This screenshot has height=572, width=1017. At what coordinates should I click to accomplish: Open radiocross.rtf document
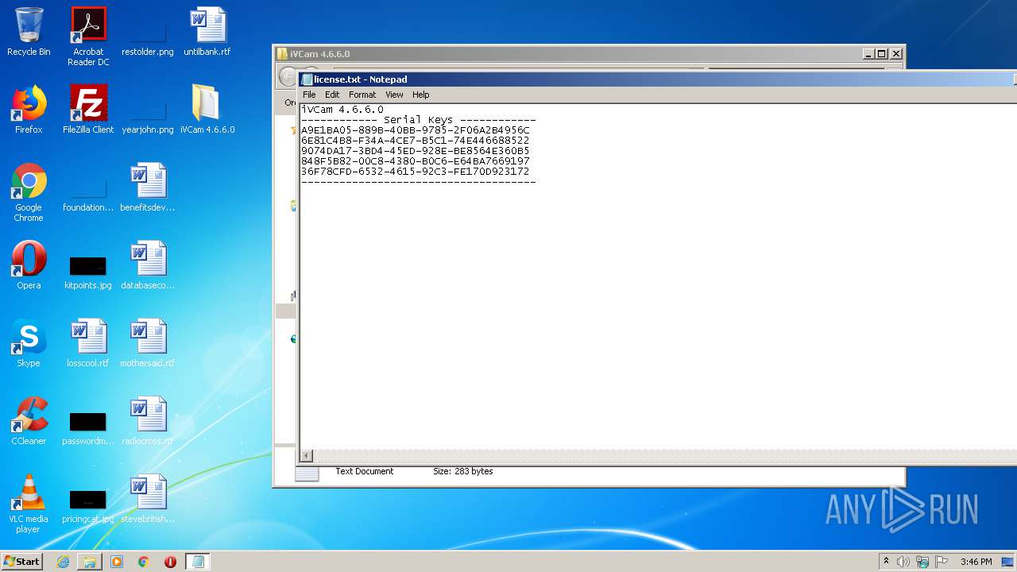tap(148, 421)
